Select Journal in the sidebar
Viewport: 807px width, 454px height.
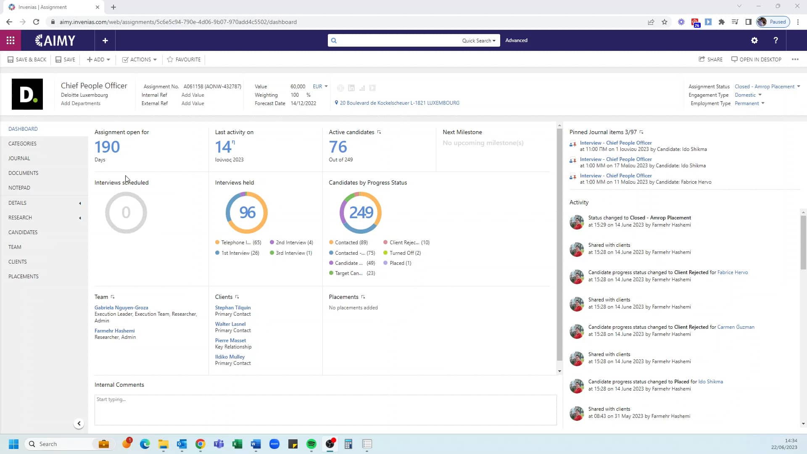19,158
